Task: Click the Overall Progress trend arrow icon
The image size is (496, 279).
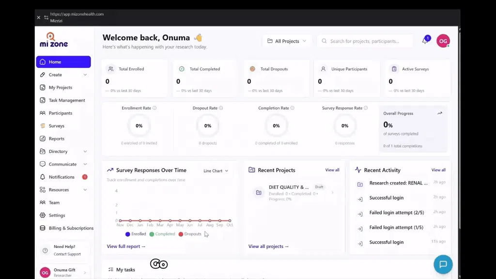Action: pos(440,113)
